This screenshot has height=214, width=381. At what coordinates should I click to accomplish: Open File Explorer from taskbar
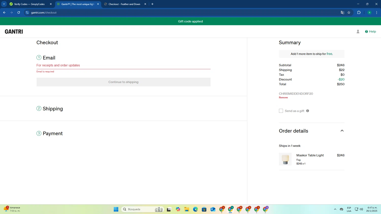187,209
